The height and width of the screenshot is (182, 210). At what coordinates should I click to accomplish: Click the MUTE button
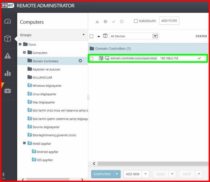(x=187, y=174)
